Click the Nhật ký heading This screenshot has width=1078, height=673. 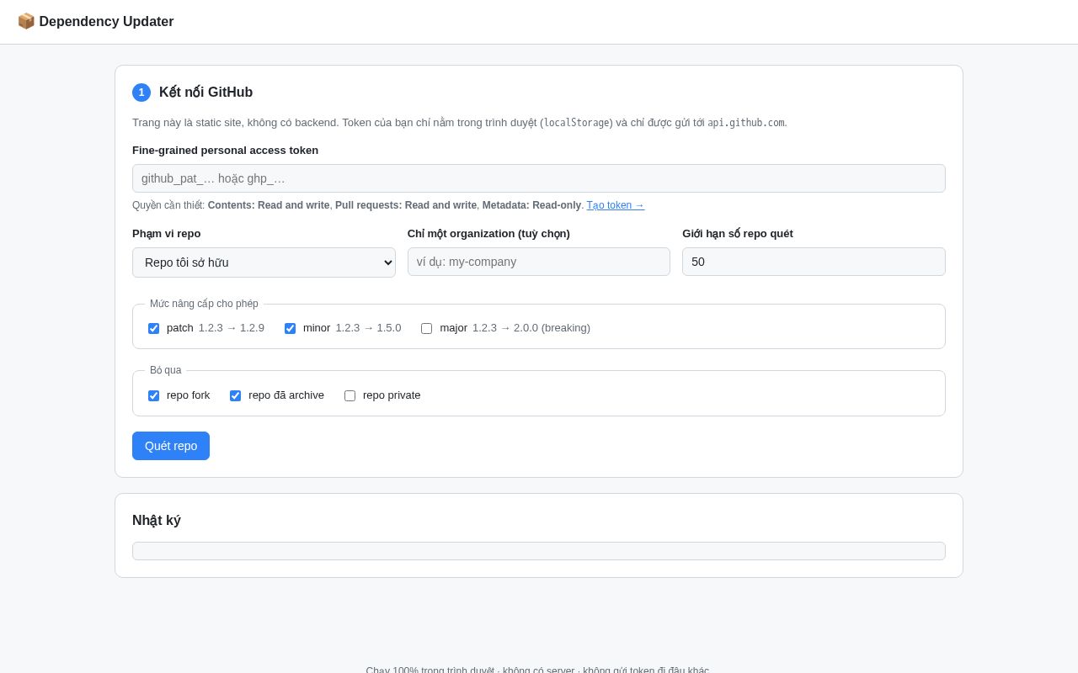tap(157, 521)
